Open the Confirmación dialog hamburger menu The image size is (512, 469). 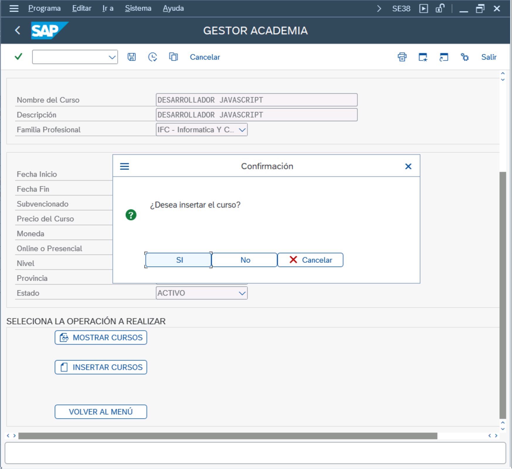(x=125, y=166)
